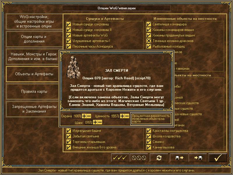This screenshot has height=175, width=233.
Task: Enable the Темница хозяина драконов option
Action: [x=149, y=41]
